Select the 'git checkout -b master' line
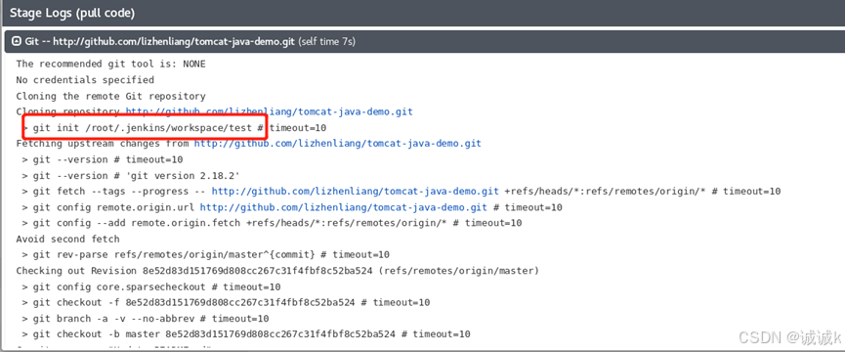This screenshot has width=845, height=352. coord(246,334)
